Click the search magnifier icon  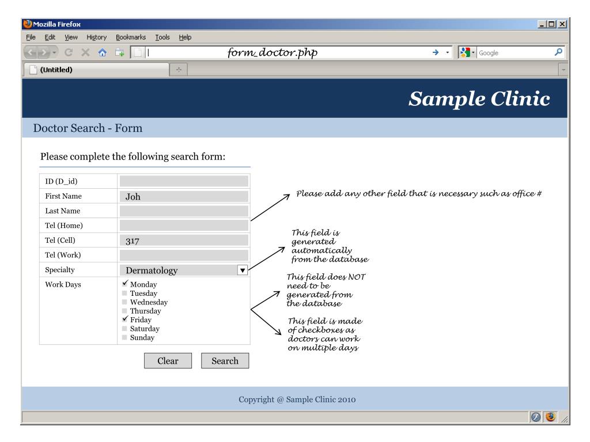pos(558,52)
